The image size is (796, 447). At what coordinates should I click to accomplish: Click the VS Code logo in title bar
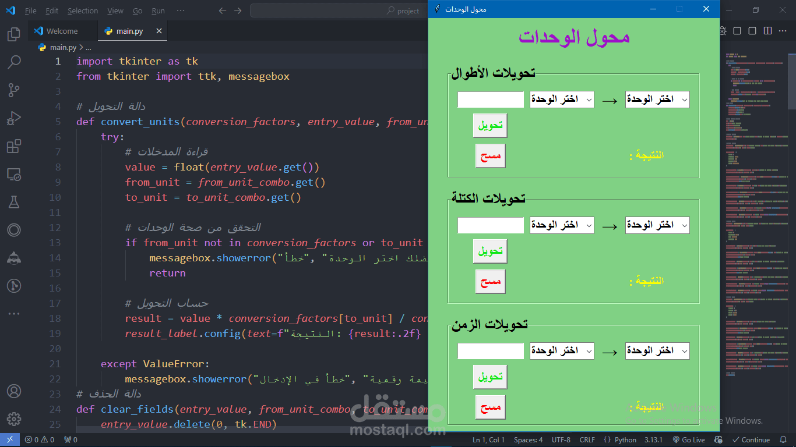(10, 10)
